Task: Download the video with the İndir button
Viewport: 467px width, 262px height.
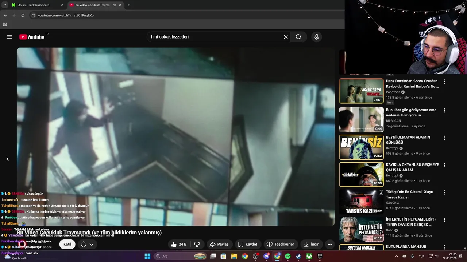Action: tap(311, 244)
